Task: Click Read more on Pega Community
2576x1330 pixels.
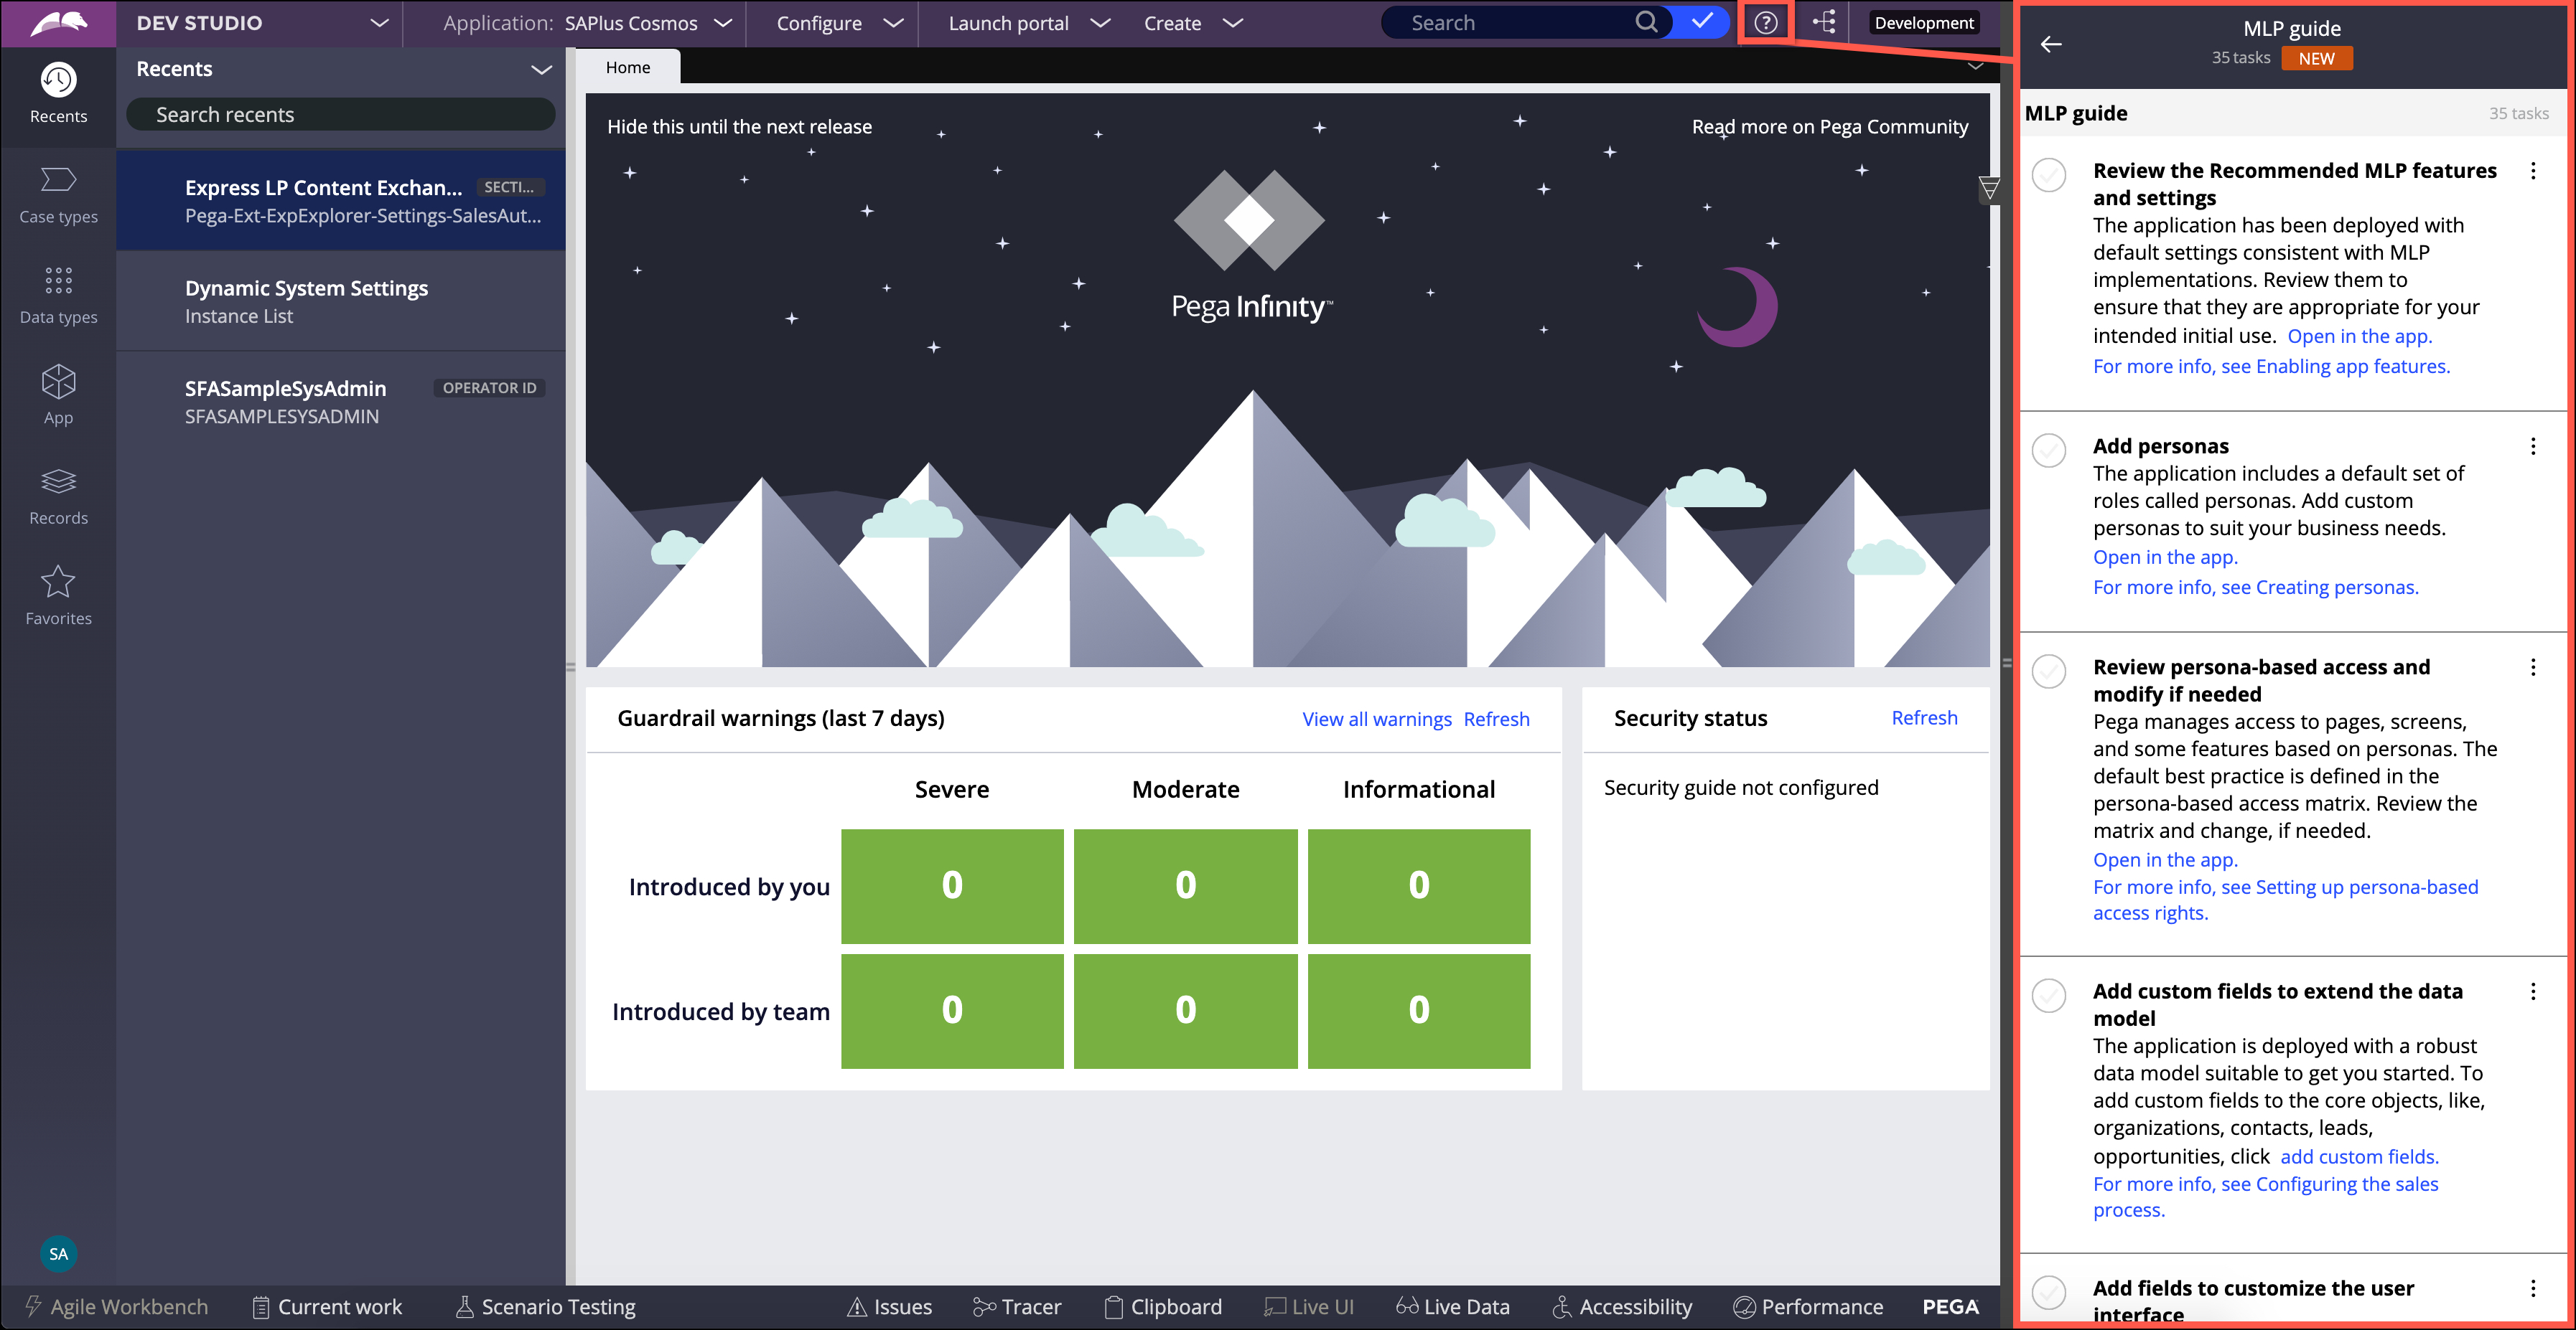Action: (1829, 127)
